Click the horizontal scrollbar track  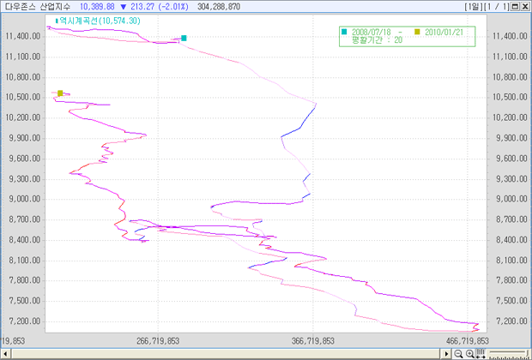[x=223, y=353]
